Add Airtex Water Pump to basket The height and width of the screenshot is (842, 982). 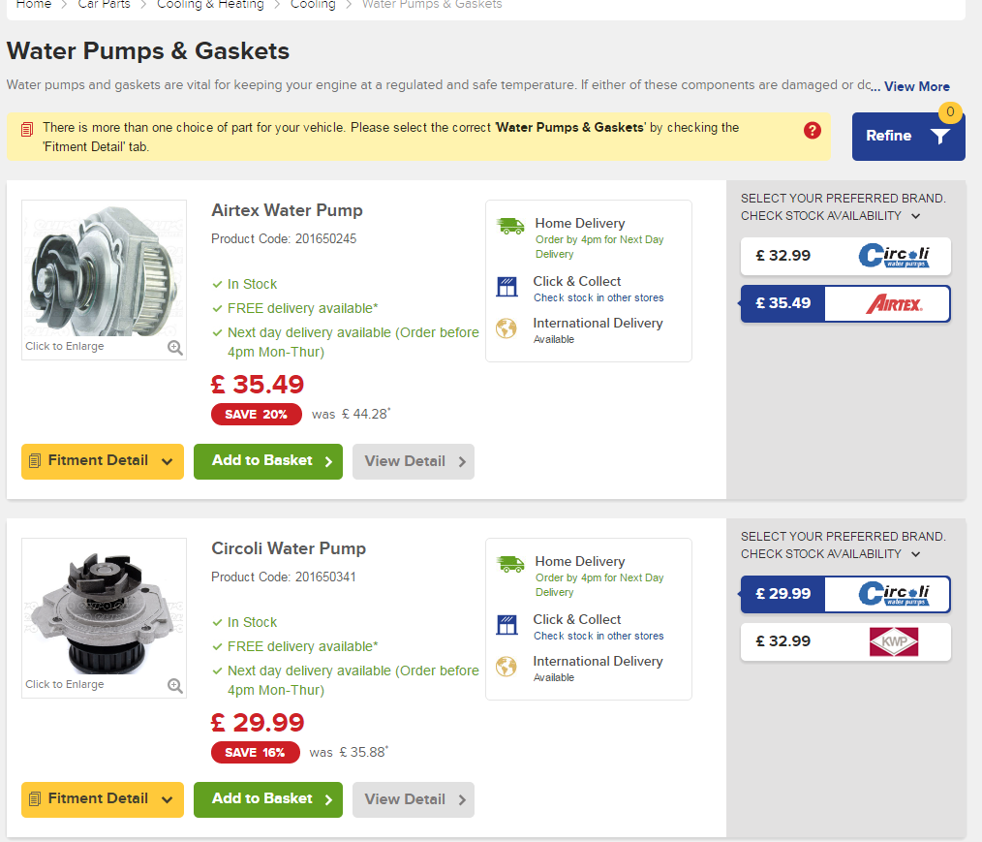point(267,461)
